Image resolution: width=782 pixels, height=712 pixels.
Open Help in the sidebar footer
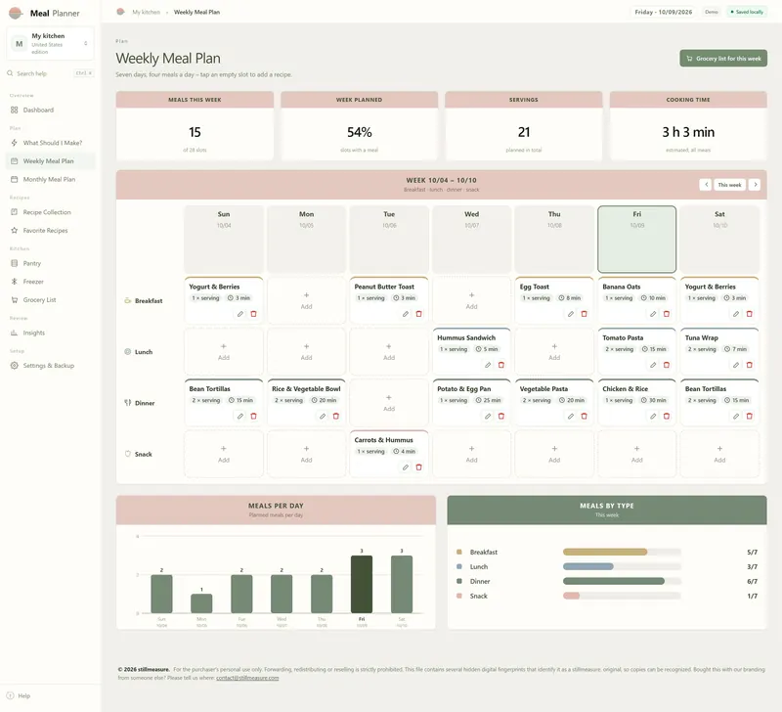click(x=19, y=695)
